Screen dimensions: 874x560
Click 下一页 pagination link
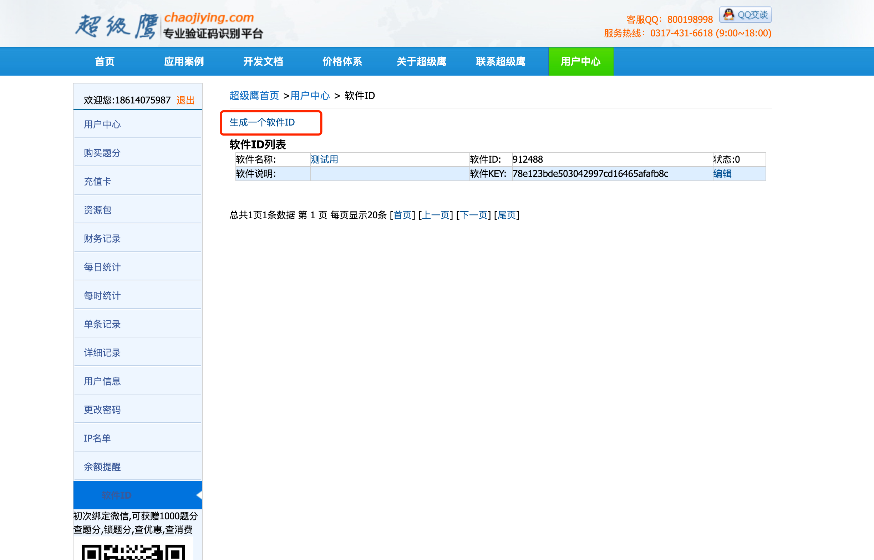click(x=473, y=215)
